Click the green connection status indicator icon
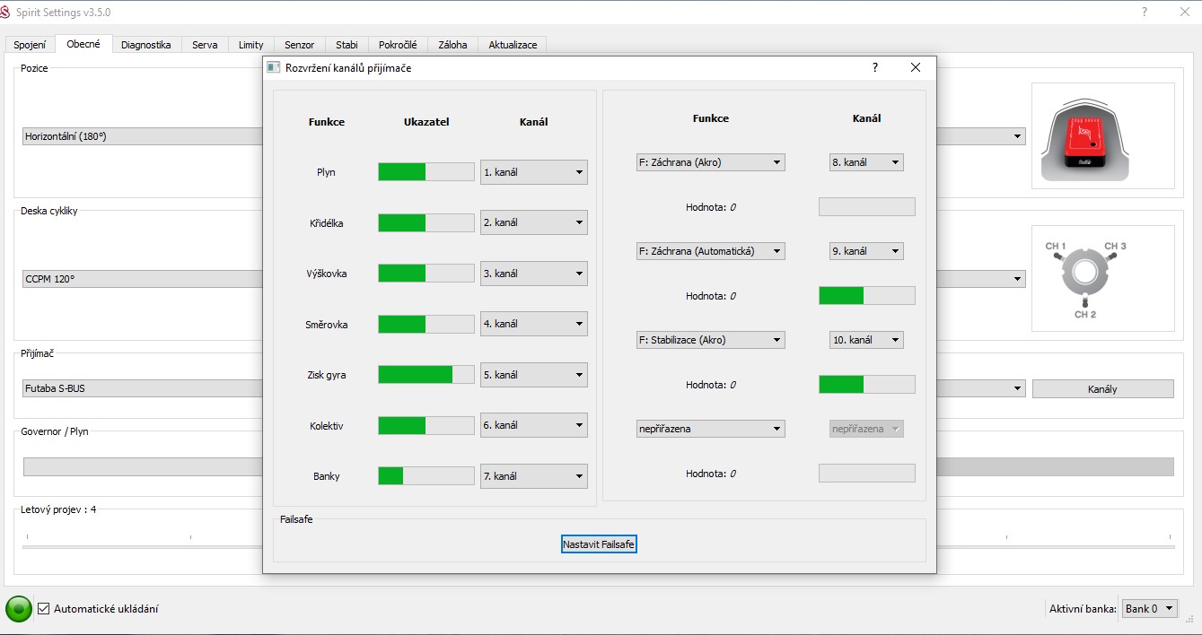This screenshot has width=1202, height=635. pos(18,609)
